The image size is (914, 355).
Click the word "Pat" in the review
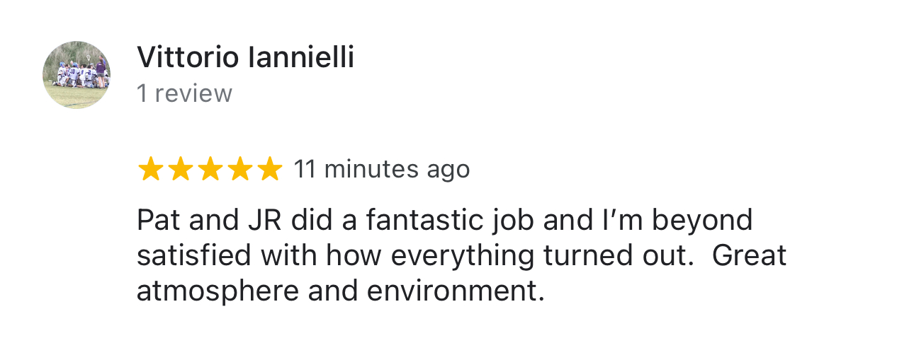tap(156, 221)
